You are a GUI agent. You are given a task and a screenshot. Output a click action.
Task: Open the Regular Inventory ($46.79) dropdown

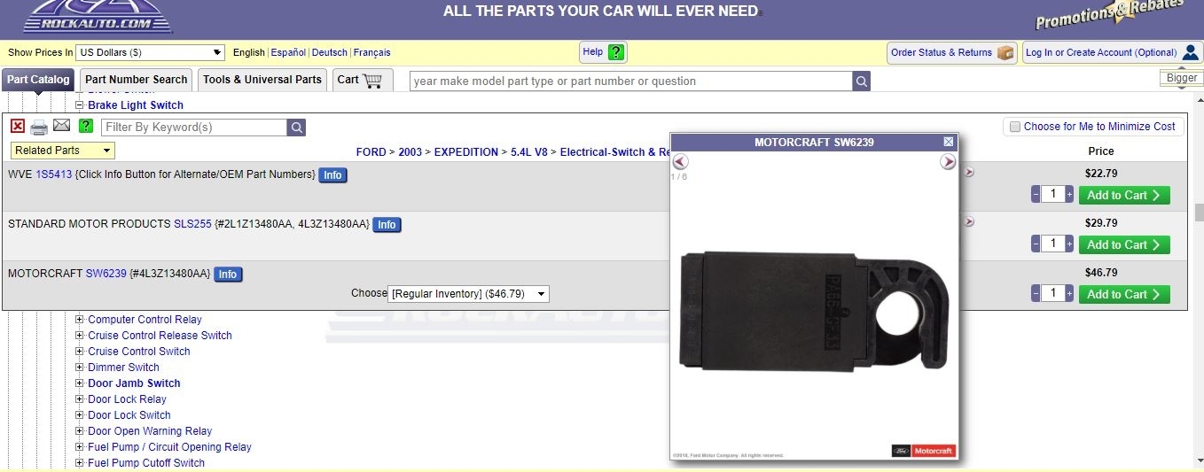click(x=468, y=293)
